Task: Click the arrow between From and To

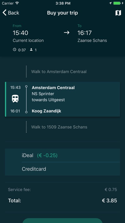Action: (x=67, y=33)
